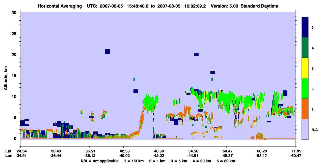Screen dimensions: 328x168
Task: Click legend text '5 = 80 km'
Action: (x=226, y=161)
